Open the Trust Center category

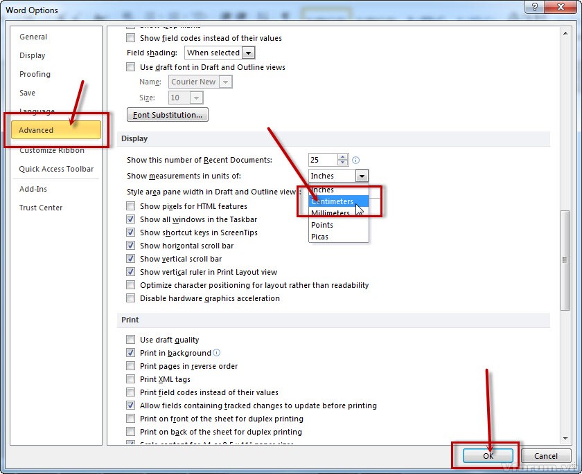tap(56, 208)
